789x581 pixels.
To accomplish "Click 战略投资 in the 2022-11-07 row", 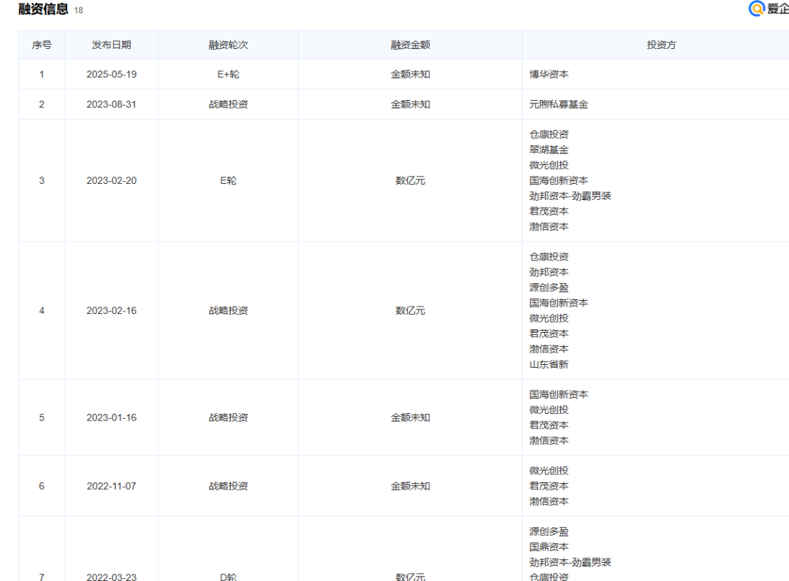I will point(229,486).
